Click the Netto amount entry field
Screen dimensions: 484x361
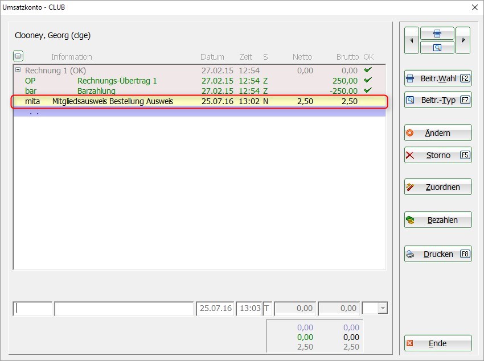pyautogui.click(x=295, y=308)
